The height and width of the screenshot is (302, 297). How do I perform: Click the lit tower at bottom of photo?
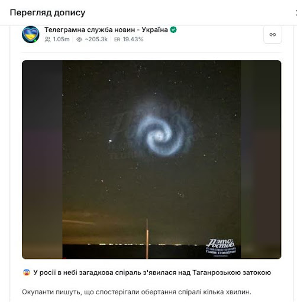(x=147, y=239)
